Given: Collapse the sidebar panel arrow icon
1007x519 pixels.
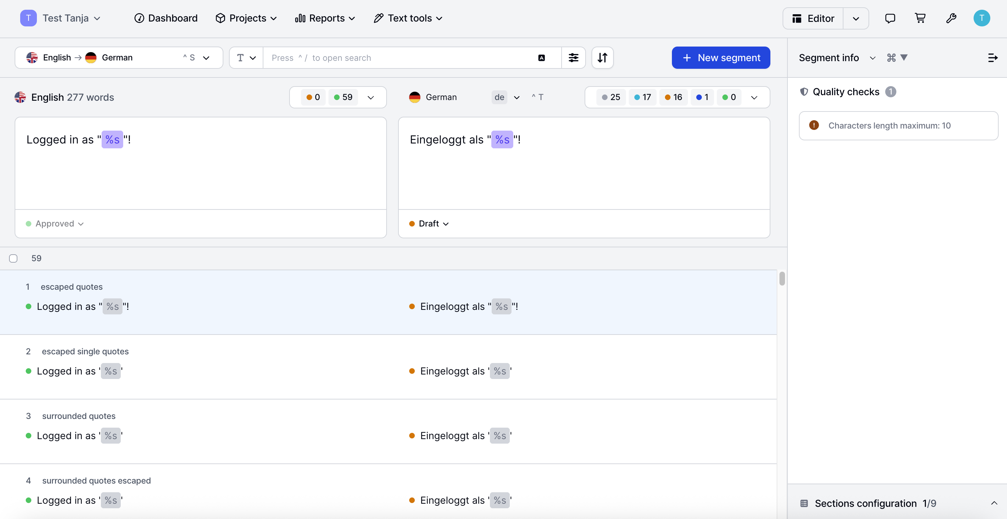Looking at the screenshot, I should tap(992, 58).
